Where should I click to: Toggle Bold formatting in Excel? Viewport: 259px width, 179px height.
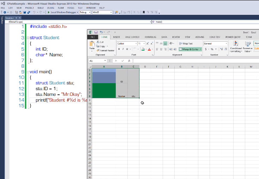[x=119, y=49]
